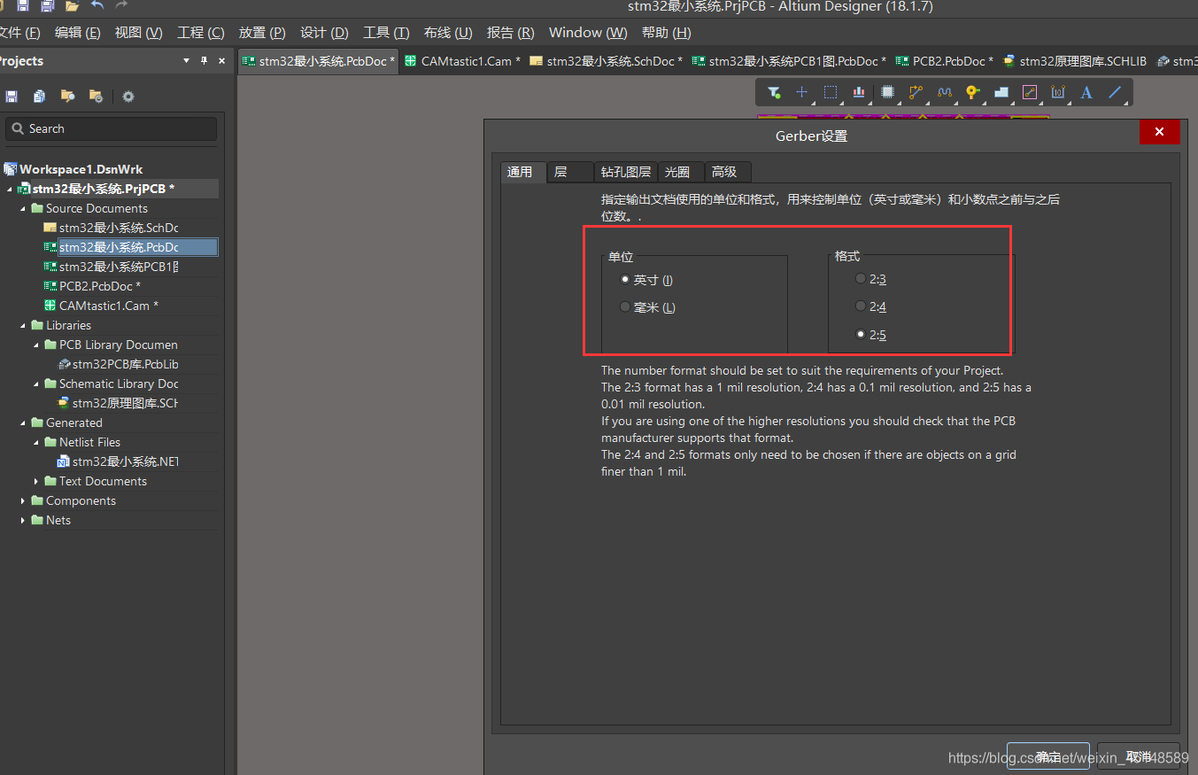
Task: Click the 确定 confirm button
Action: [x=1047, y=756]
